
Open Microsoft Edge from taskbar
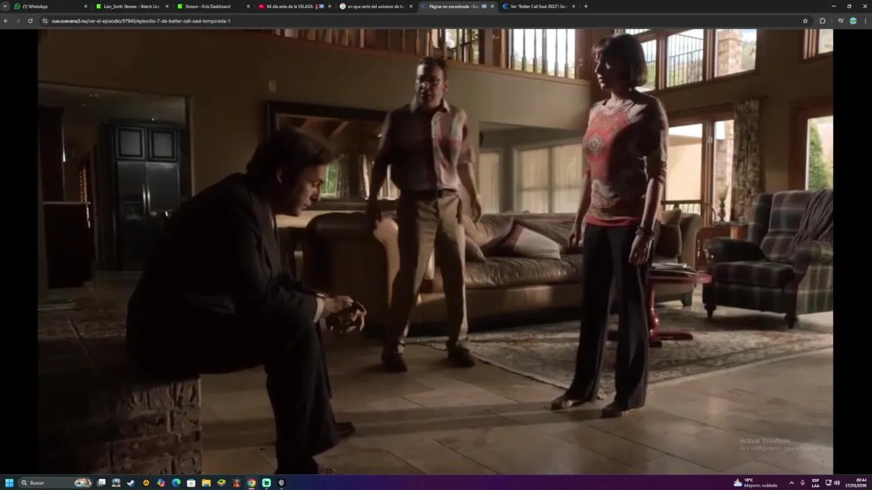point(176,483)
